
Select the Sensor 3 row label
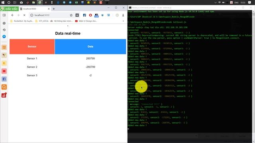pyautogui.click(x=32, y=75)
